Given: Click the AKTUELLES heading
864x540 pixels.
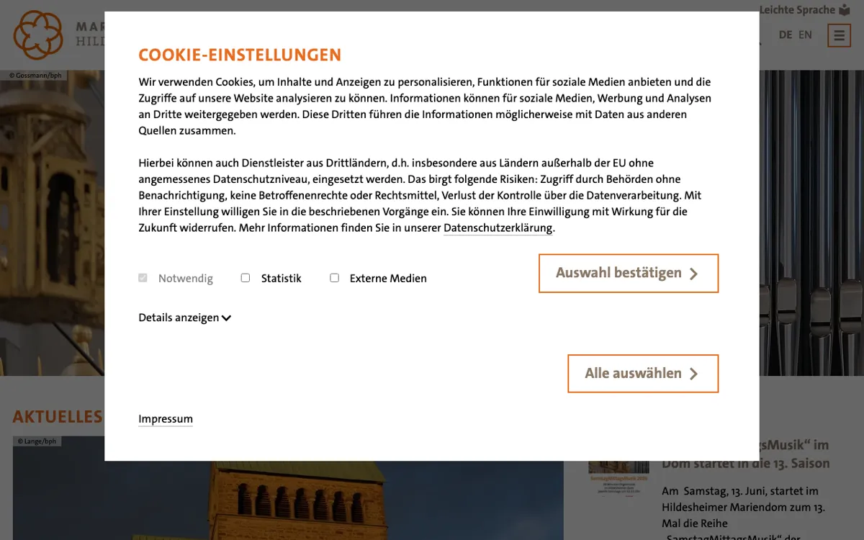Looking at the screenshot, I should click(58, 417).
